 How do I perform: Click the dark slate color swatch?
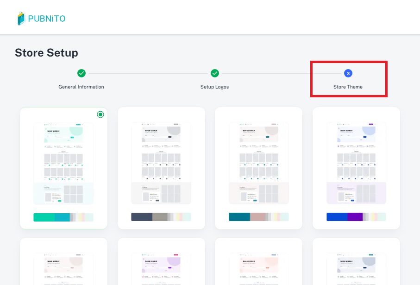click(142, 217)
